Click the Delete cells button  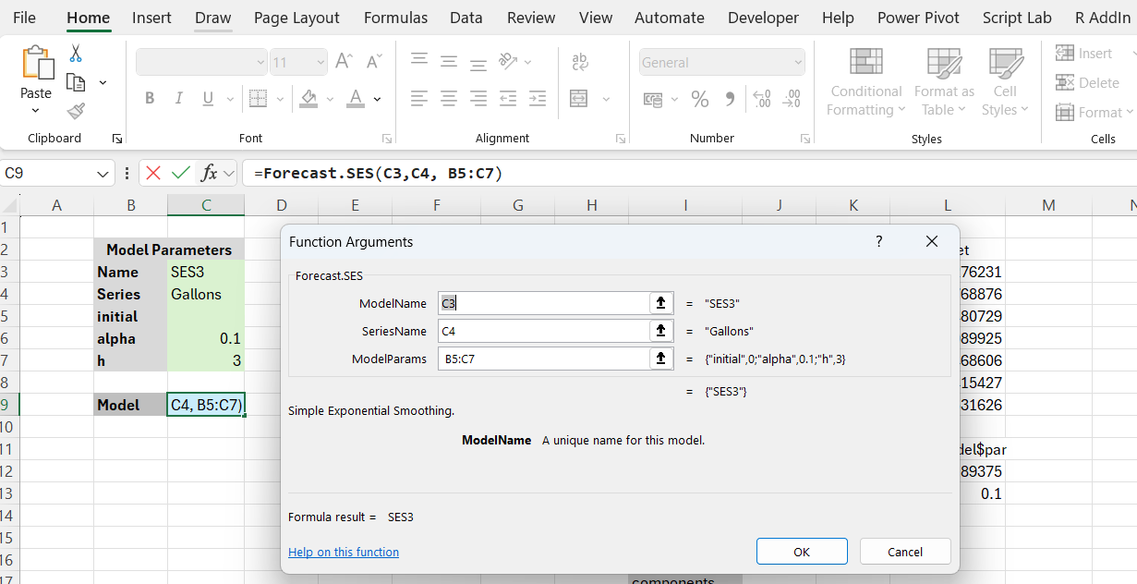pyautogui.click(x=1087, y=82)
